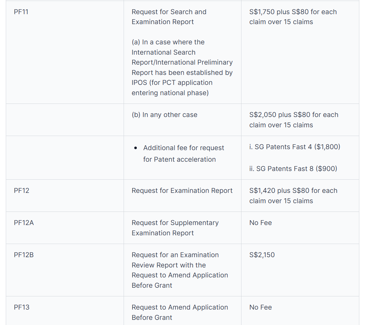Click the PF12B form code
This screenshot has height=325, width=368.
pos(24,255)
